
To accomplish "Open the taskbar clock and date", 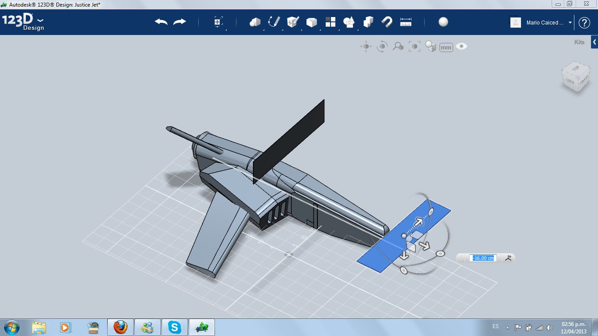I will pos(573,328).
